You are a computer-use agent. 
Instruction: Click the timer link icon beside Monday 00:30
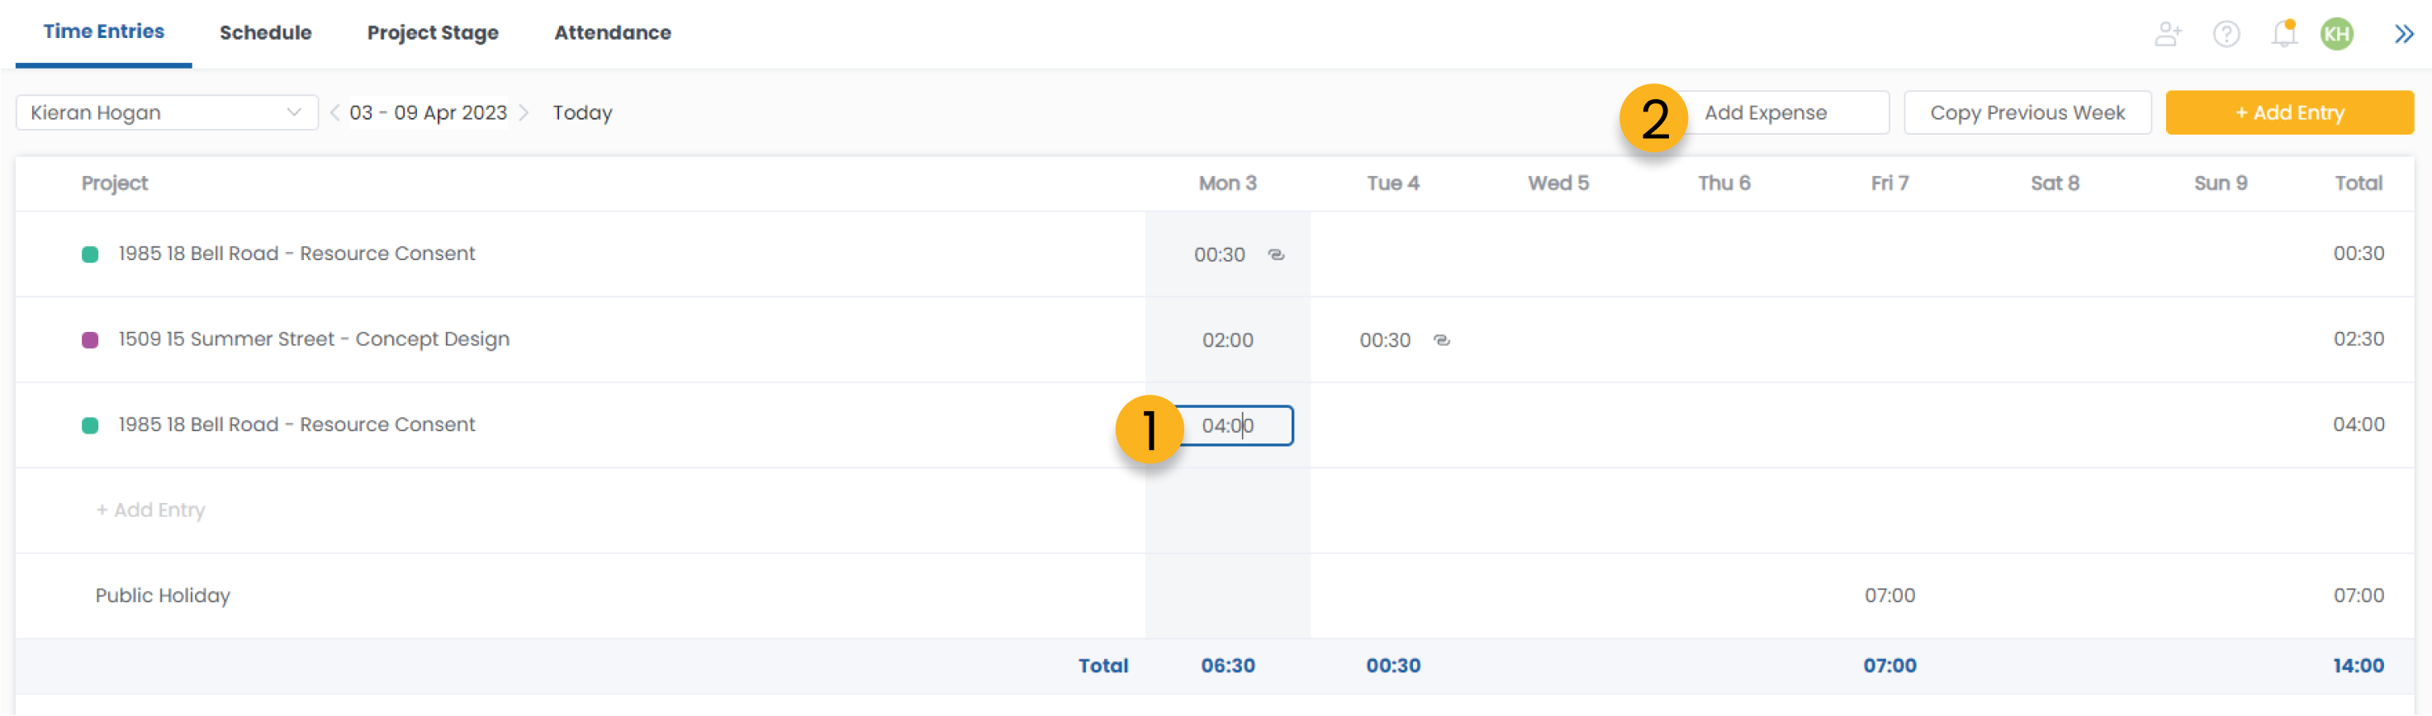point(1276,254)
